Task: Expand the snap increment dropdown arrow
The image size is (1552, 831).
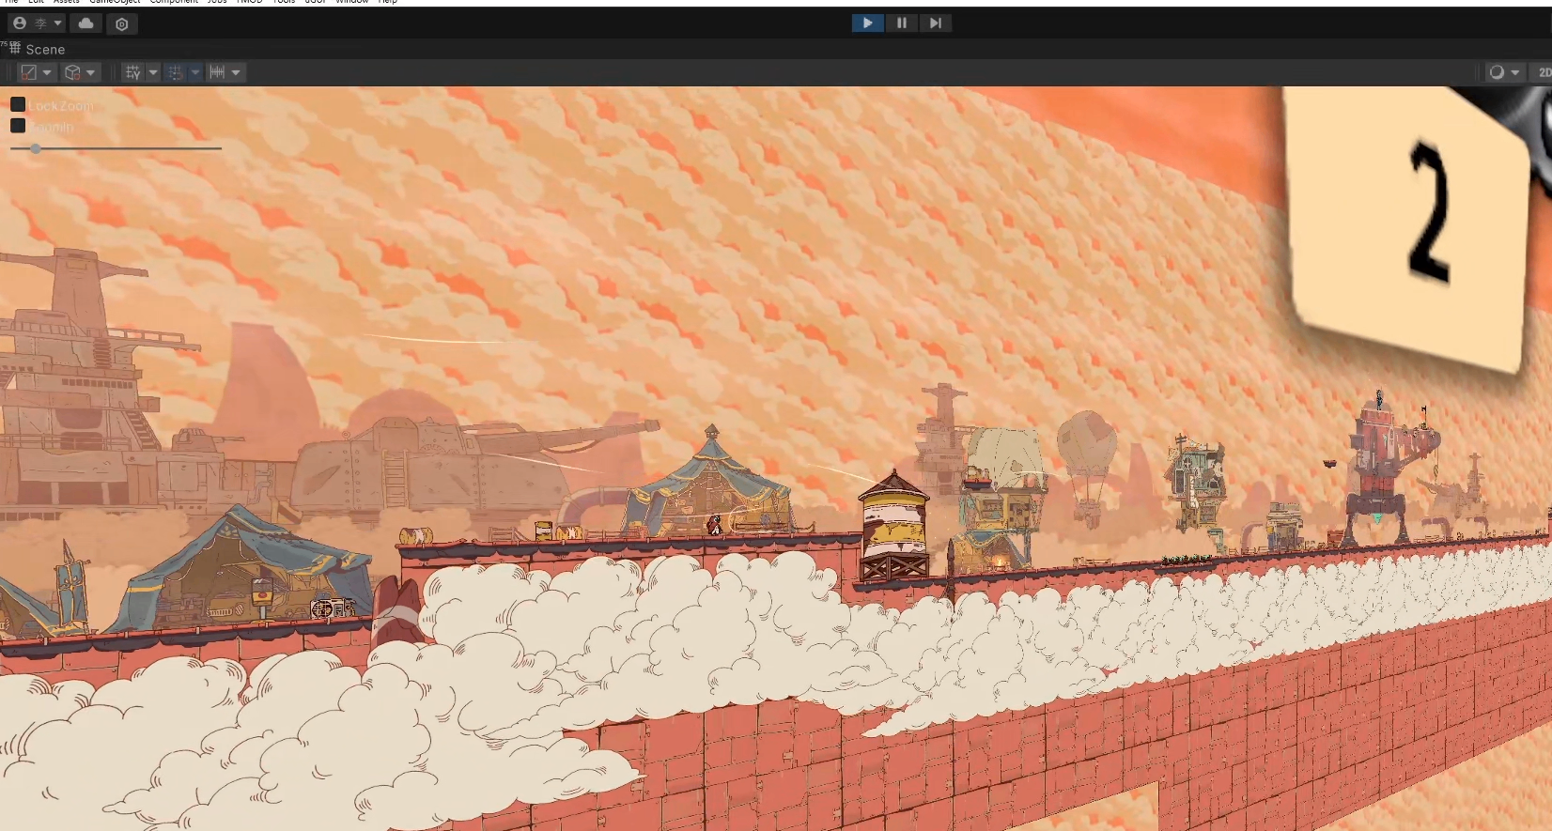Action: (236, 72)
